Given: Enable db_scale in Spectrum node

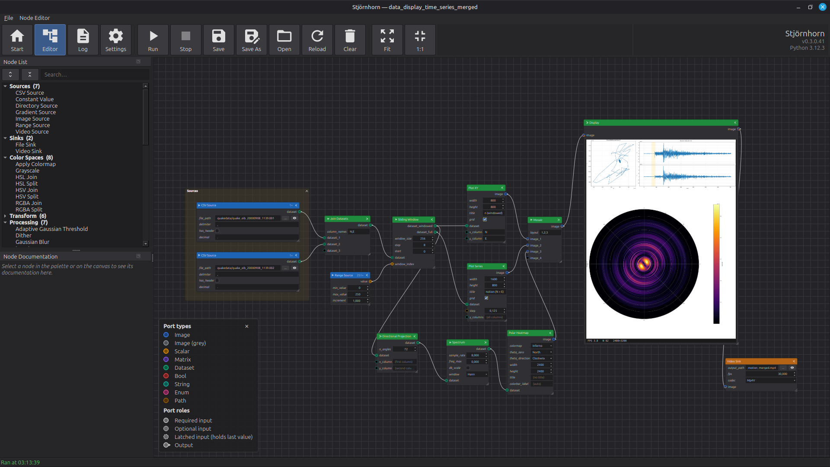Looking at the screenshot, I should click(468, 368).
